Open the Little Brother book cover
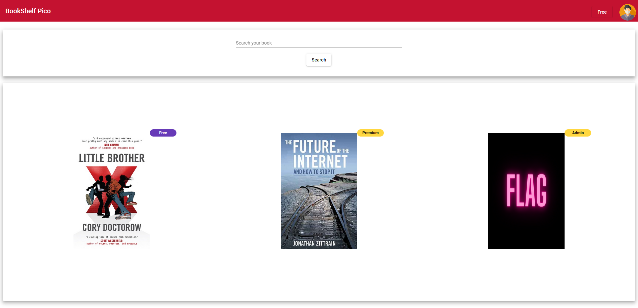The image size is (638, 308). coord(112,191)
